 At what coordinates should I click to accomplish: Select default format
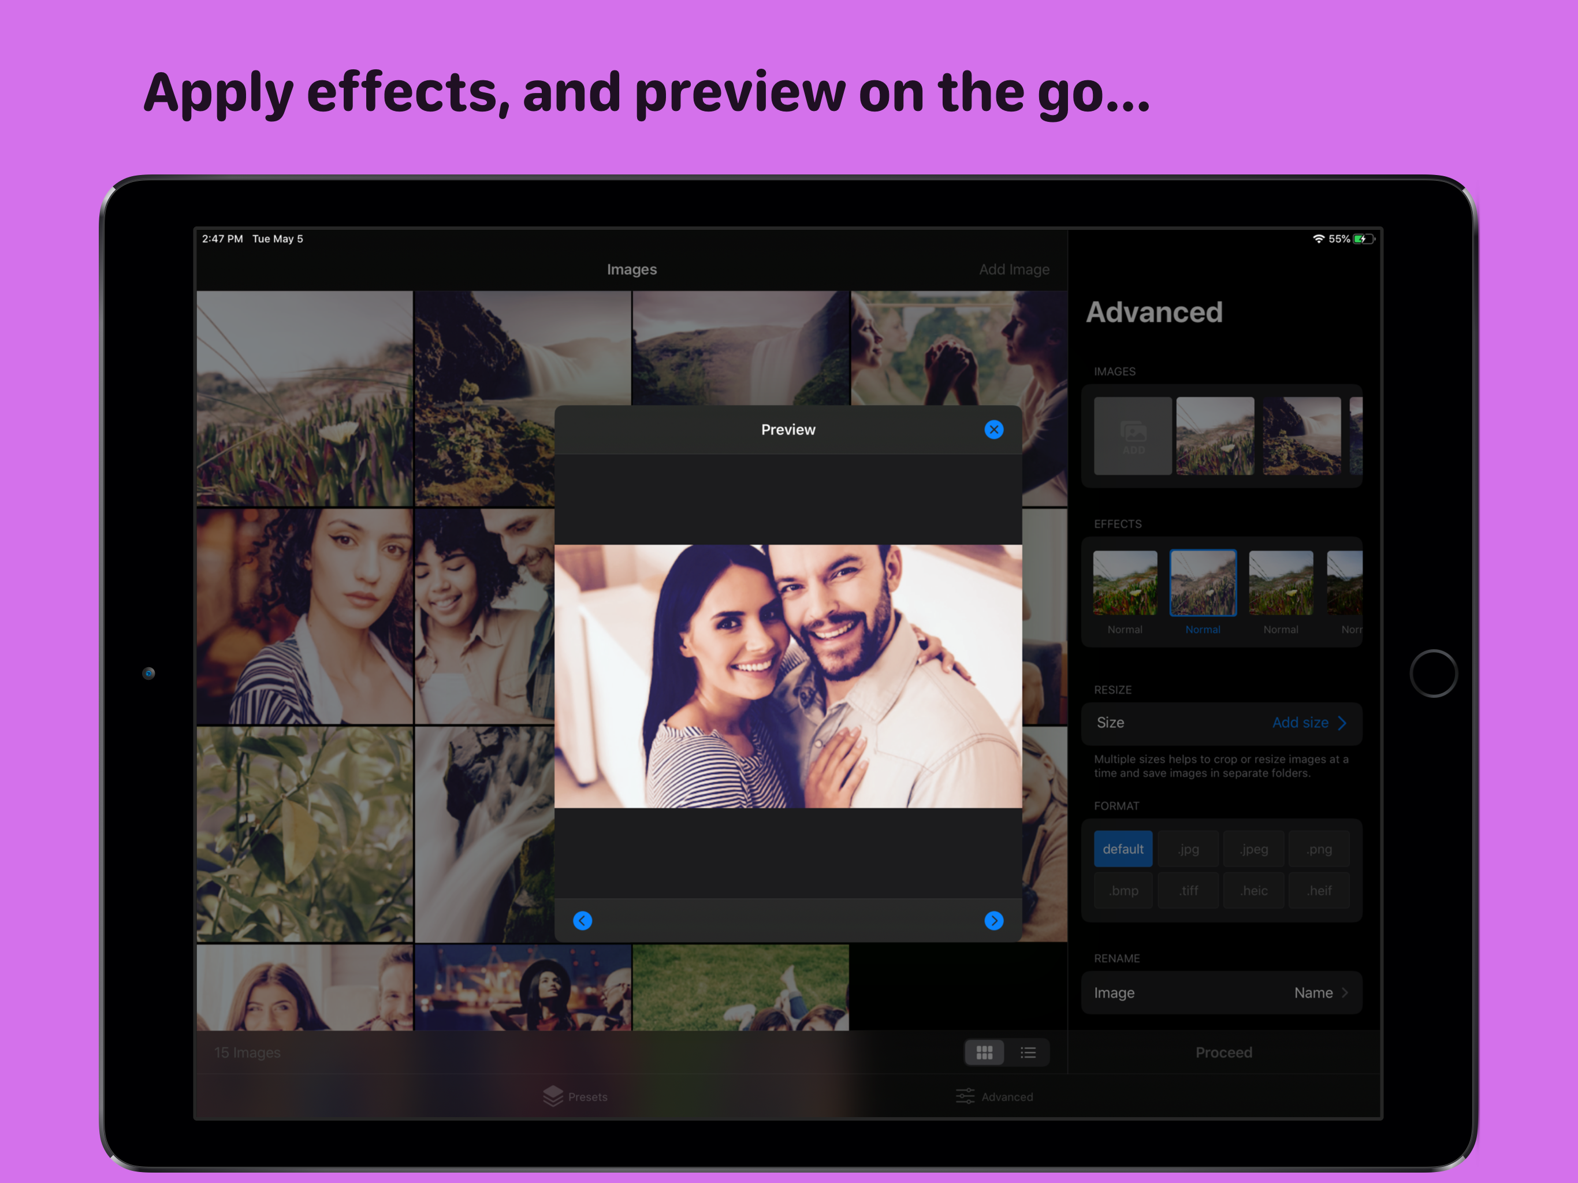(x=1123, y=849)
